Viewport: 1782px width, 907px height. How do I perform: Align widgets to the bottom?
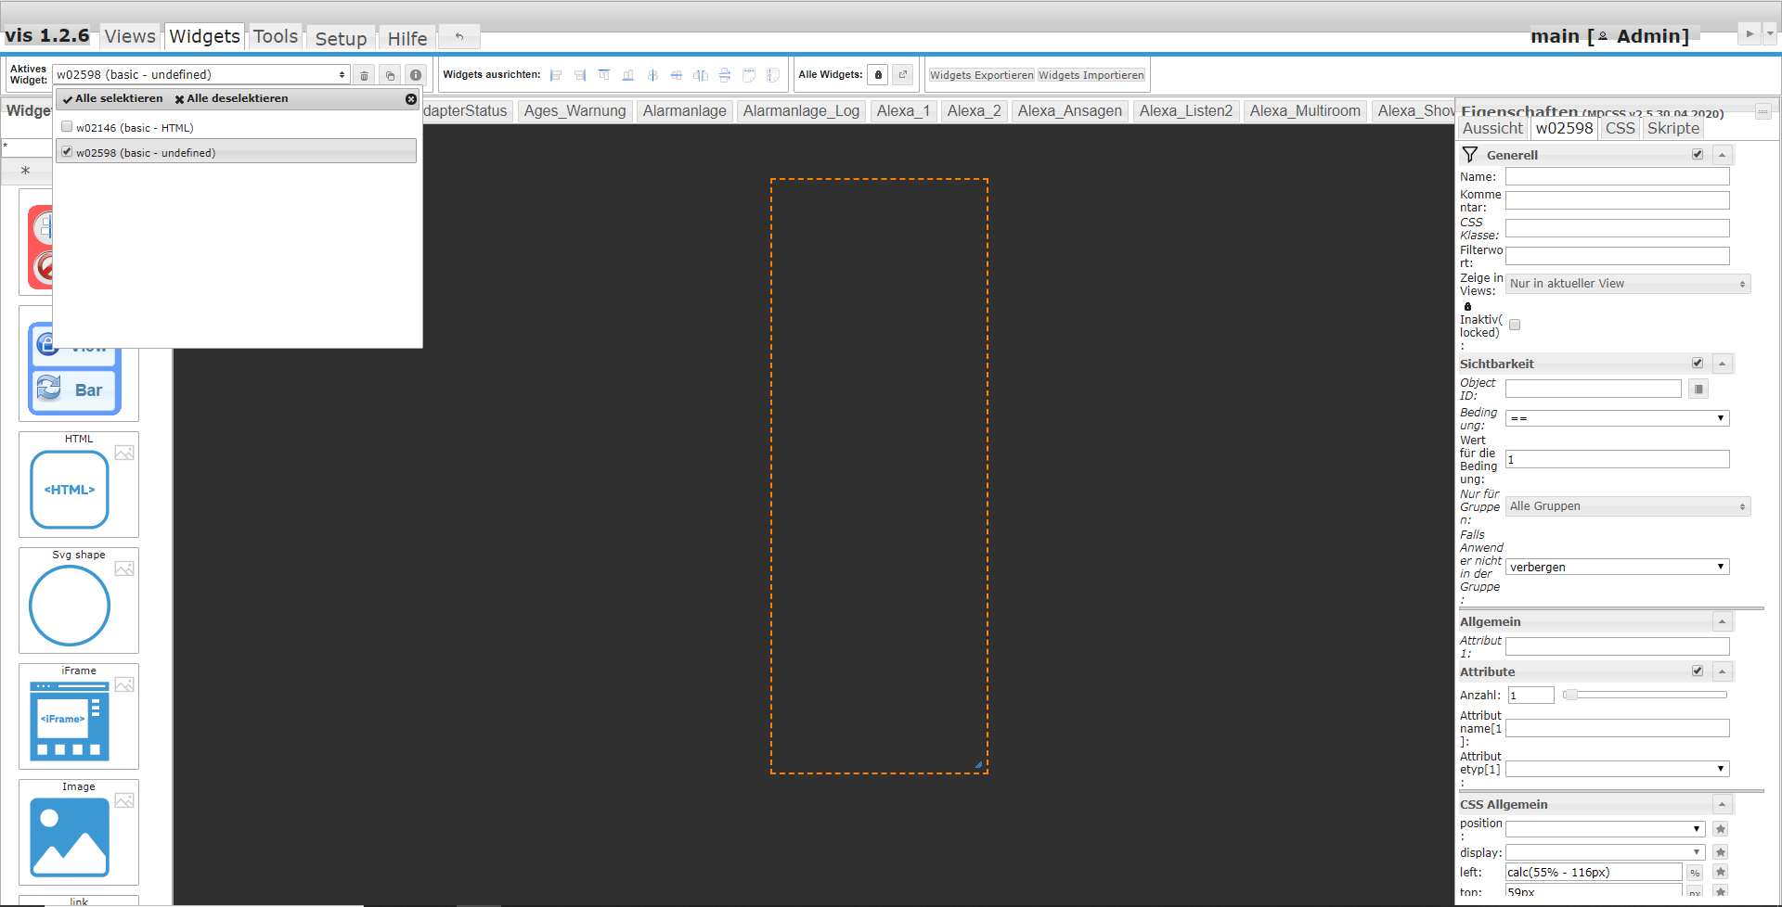point(628,75)
